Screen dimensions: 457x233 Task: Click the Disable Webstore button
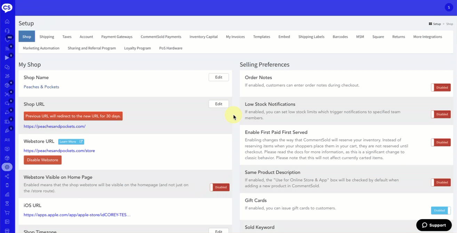42,160
